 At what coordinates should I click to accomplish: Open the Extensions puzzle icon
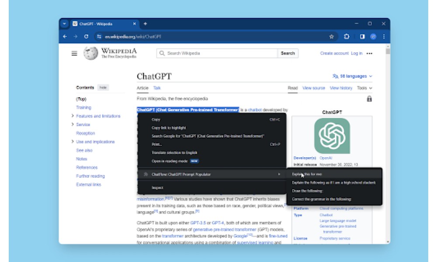coord(347,37)
